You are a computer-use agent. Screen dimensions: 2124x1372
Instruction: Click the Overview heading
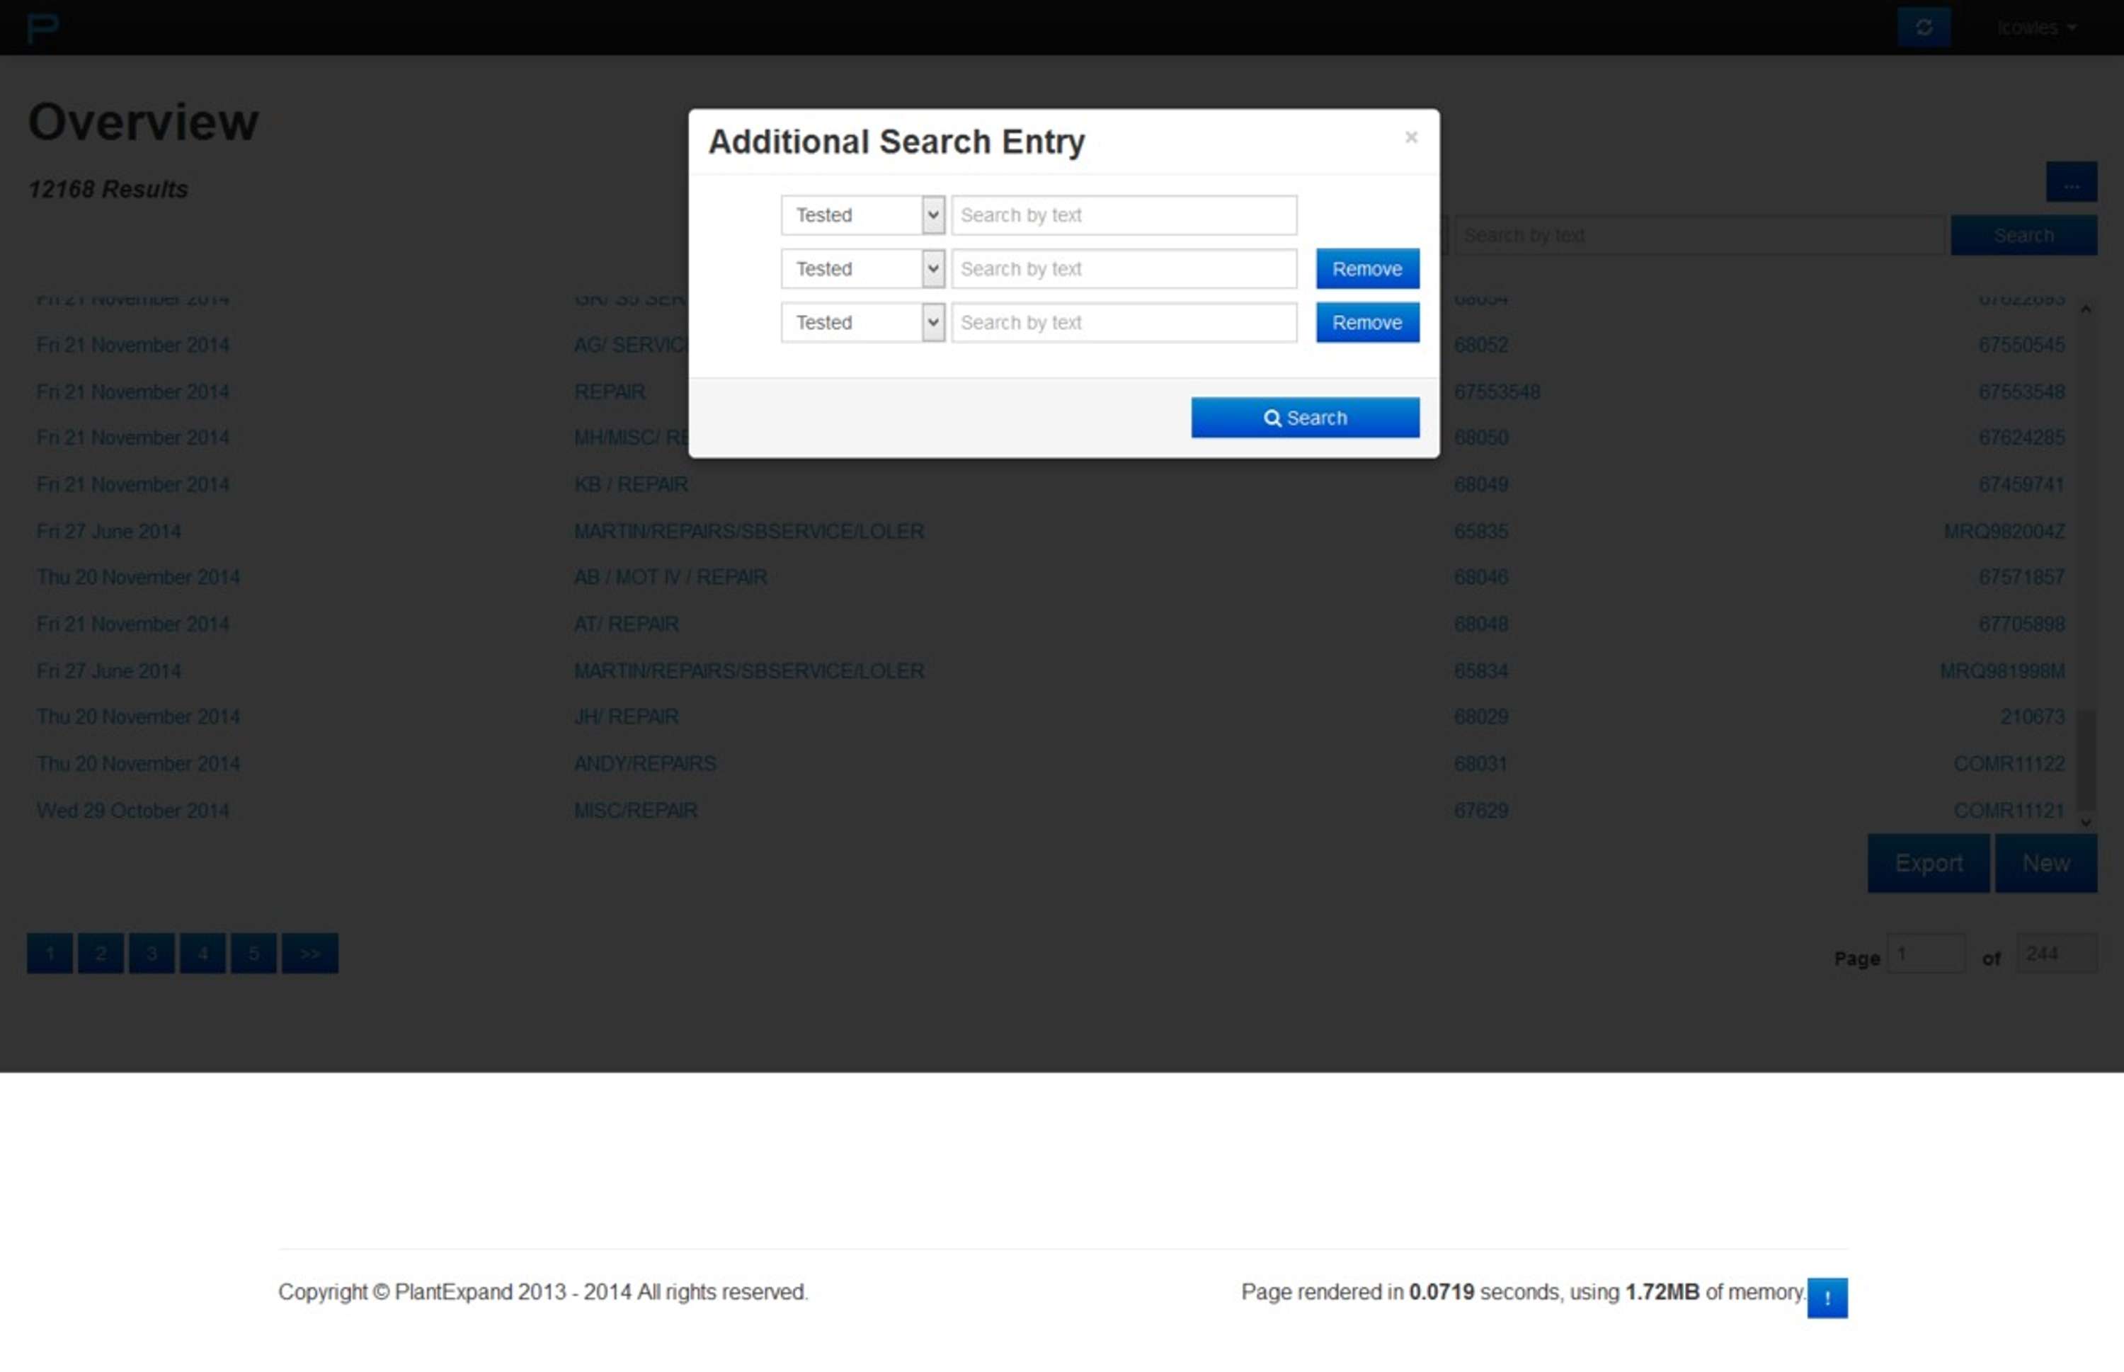(144, 121)
